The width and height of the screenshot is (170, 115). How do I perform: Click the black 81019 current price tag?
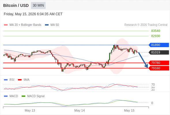point(159,52)
